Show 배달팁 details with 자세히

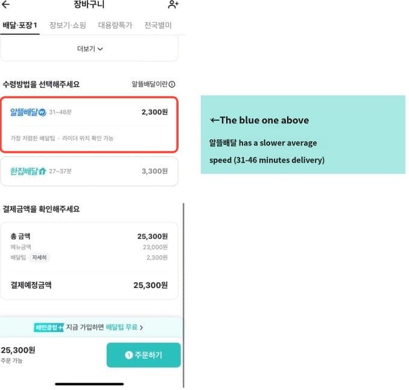pos(40,258)
